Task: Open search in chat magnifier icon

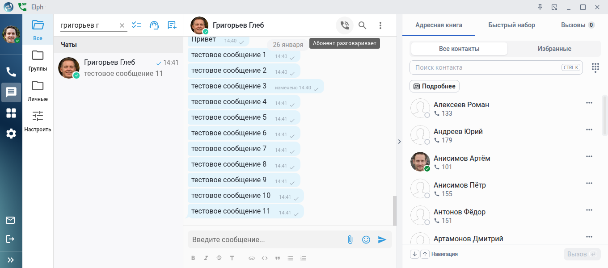Action: point(363,25)
